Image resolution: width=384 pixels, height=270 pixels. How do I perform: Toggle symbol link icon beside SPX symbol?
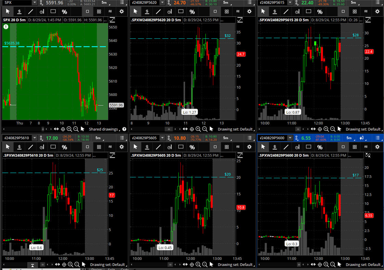pyautogui.click(x=41, y=3)
